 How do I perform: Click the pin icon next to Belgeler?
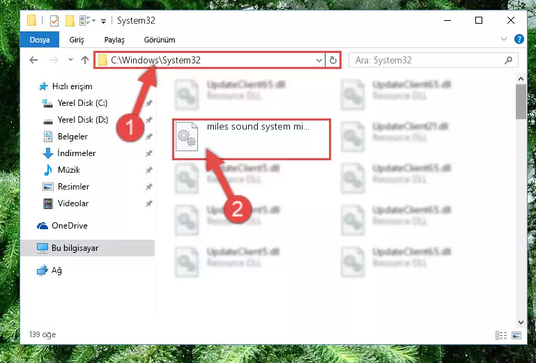(x=148, y=137)
